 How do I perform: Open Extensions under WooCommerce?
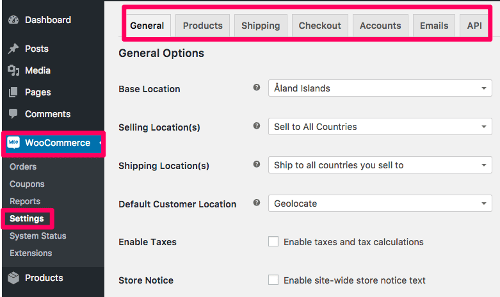[31, 253]
